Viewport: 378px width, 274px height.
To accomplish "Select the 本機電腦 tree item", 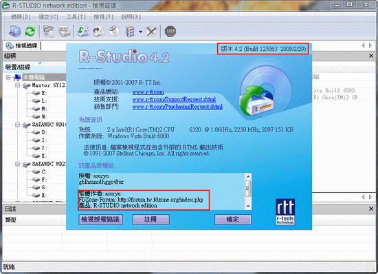I will click(x=34, y=77).
